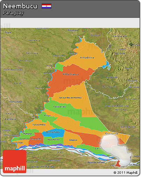Click the Laishi label
The image size is (141, 177).
pyautogui.click(x=19, y=83)
